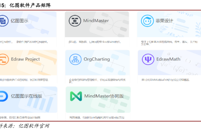Click the MindMaster协同版 description text
Screen dimensions: 201x129
click(x=97, y=118)
